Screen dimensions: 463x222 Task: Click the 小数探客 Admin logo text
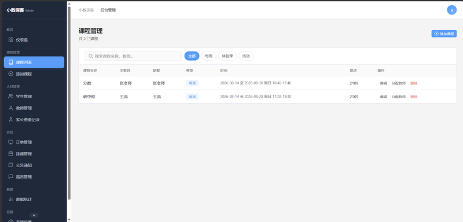click(x=20, y=10)
